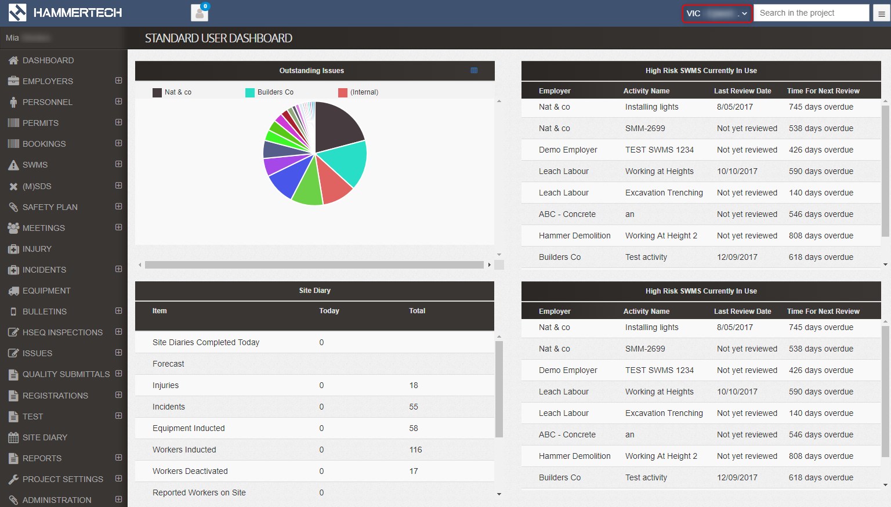Screen dimensions: 891x507
Task: Click the SWMS warning triangle icon
Action: pos(13,165)
